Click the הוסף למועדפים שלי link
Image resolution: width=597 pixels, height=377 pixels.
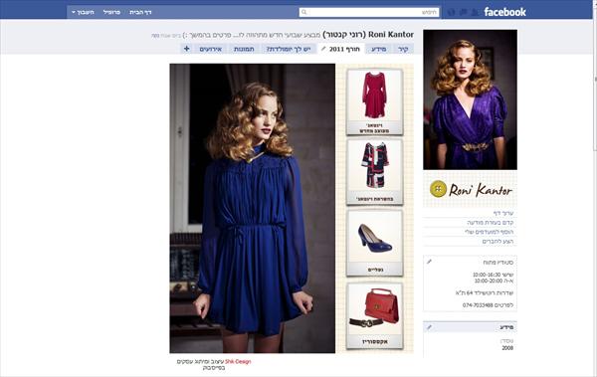489,232
